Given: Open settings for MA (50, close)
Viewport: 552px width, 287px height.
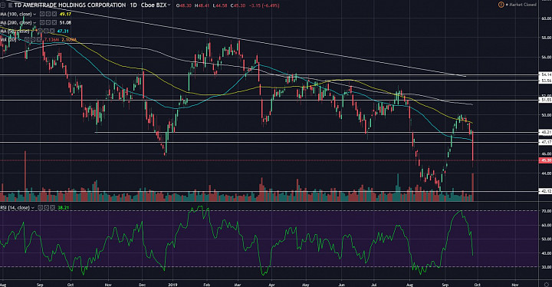Looking at the screenshot, I should click(46, 31).
